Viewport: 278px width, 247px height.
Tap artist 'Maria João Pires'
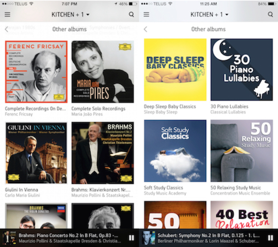pos(87,114)
